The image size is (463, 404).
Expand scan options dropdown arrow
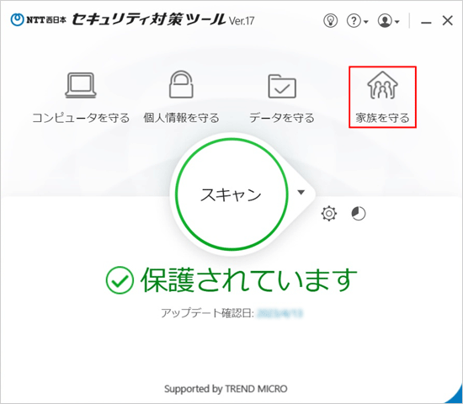pyautogui.click(x=301, y=193)
